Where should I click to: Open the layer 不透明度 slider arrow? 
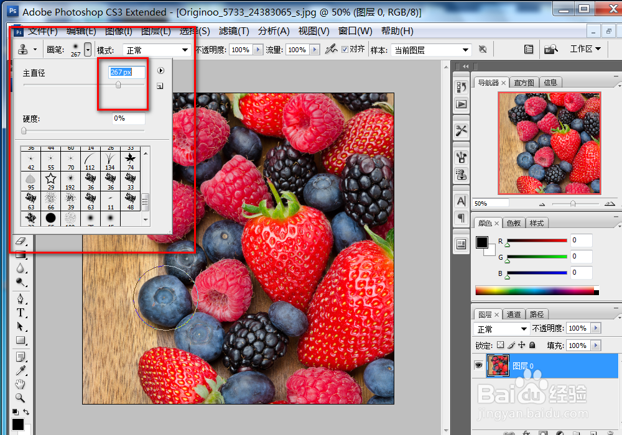[596, 328]
